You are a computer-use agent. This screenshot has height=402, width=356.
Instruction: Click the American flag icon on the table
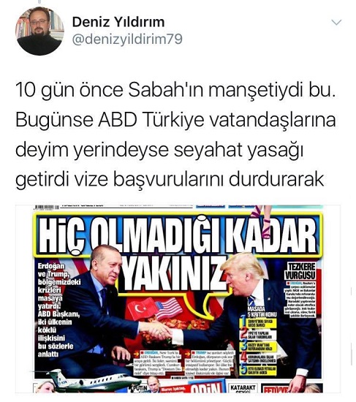[169, 308]
